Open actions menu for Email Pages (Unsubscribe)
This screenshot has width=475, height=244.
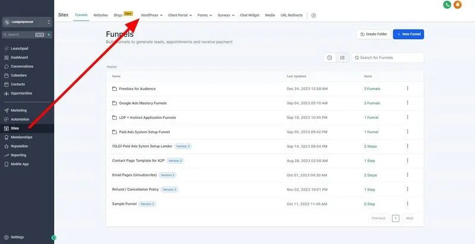(x=407, y=175)
